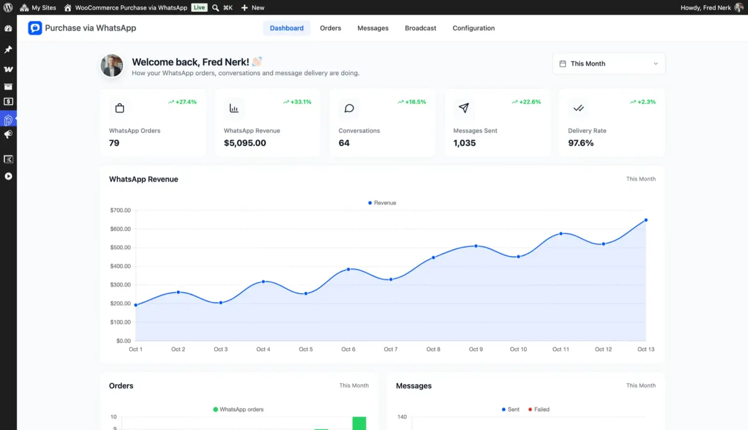Visit WooCommerce Purchase via WhatsApp site link
The height and width of the screenshot is (430, 748).
pos(126,8)
